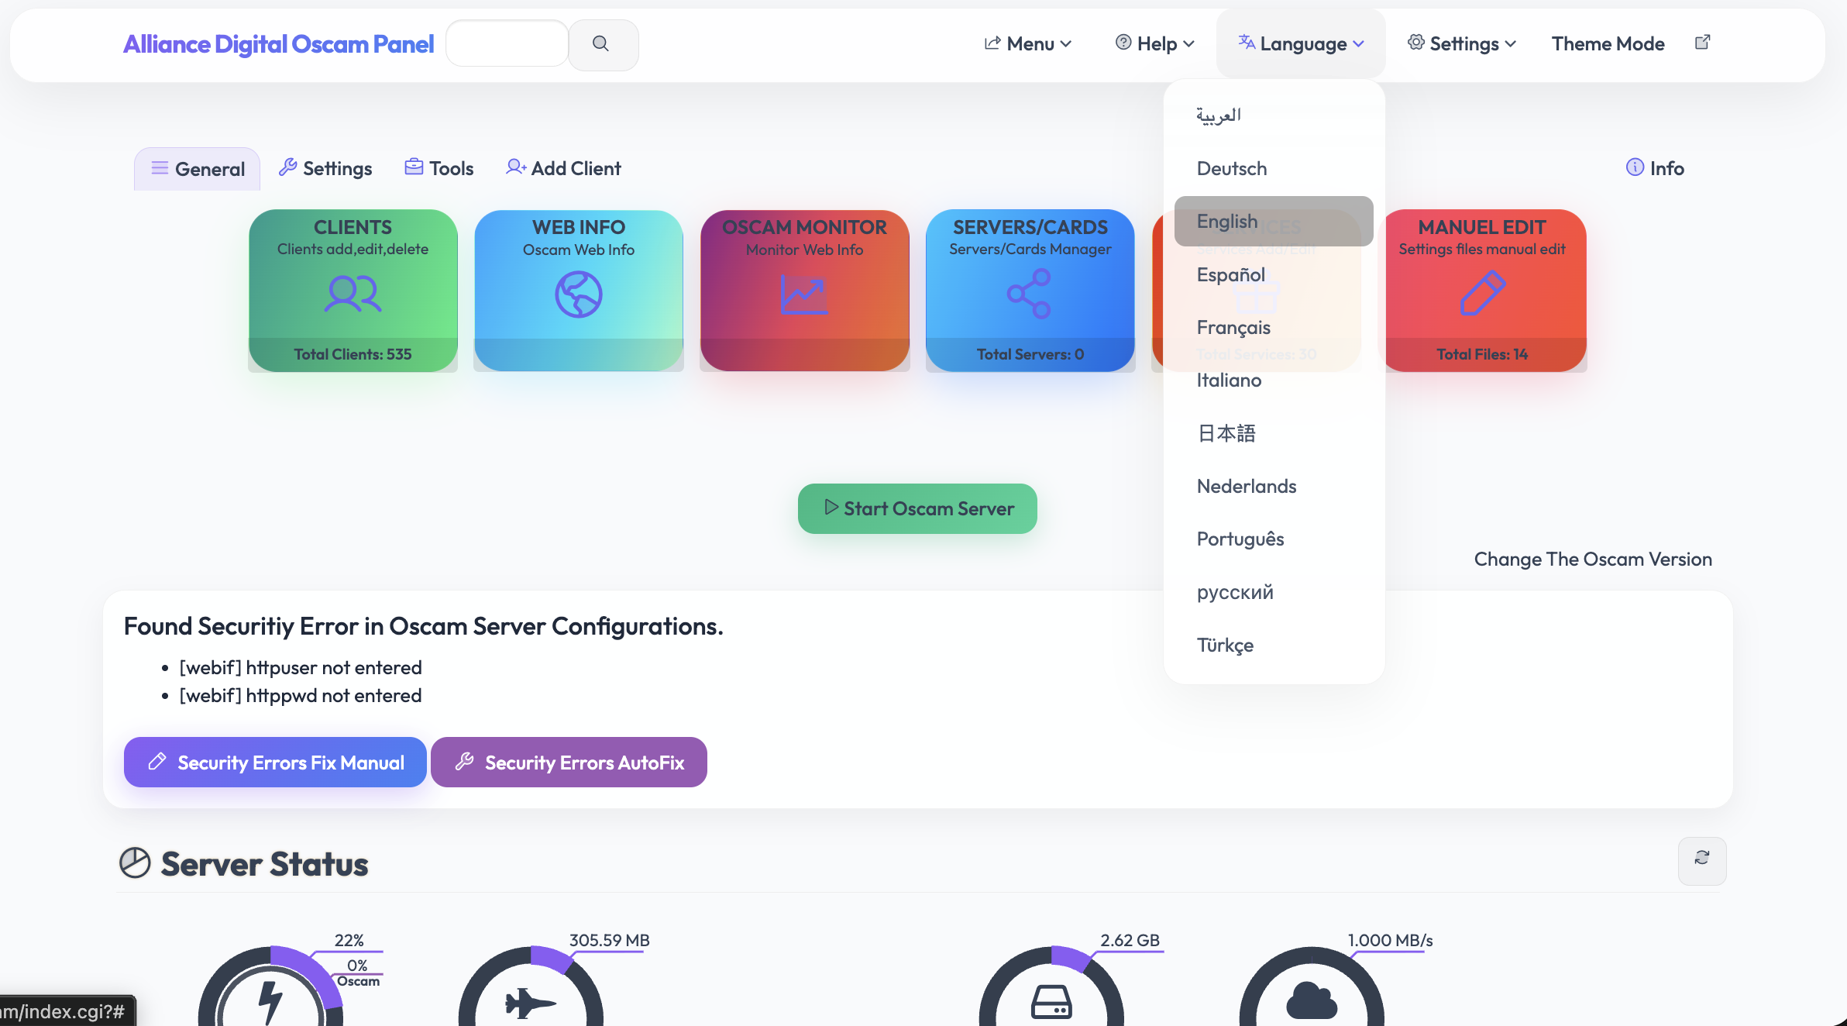
Task: Click the pencil icon in Manuel Edit card
Action: coord(1481,293)
